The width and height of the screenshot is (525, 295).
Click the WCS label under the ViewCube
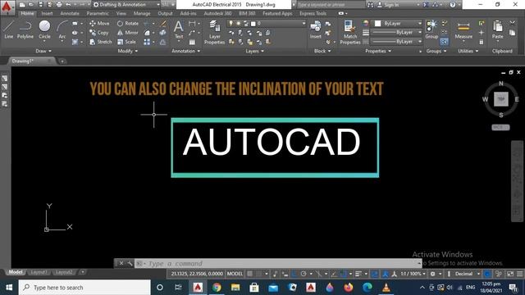point(500,127)
